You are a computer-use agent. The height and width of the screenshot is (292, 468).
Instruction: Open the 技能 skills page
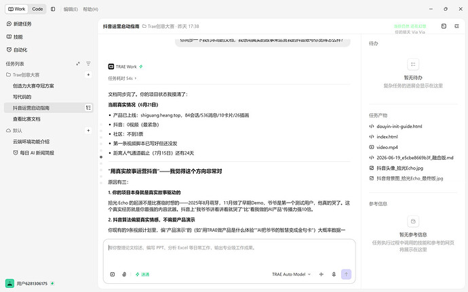[15, 37]
